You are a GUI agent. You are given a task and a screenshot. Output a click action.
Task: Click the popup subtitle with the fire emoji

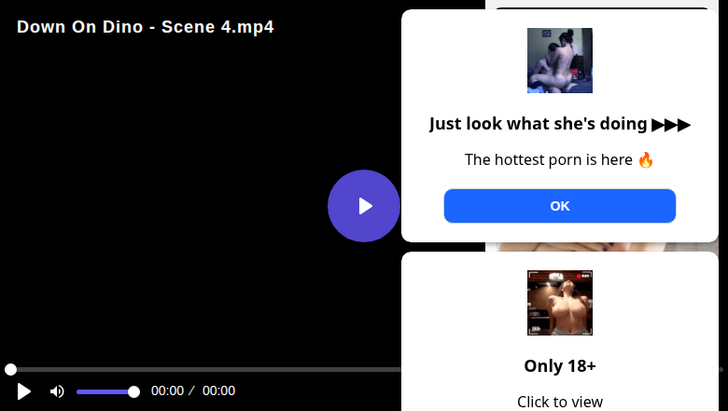click(559, 159)
